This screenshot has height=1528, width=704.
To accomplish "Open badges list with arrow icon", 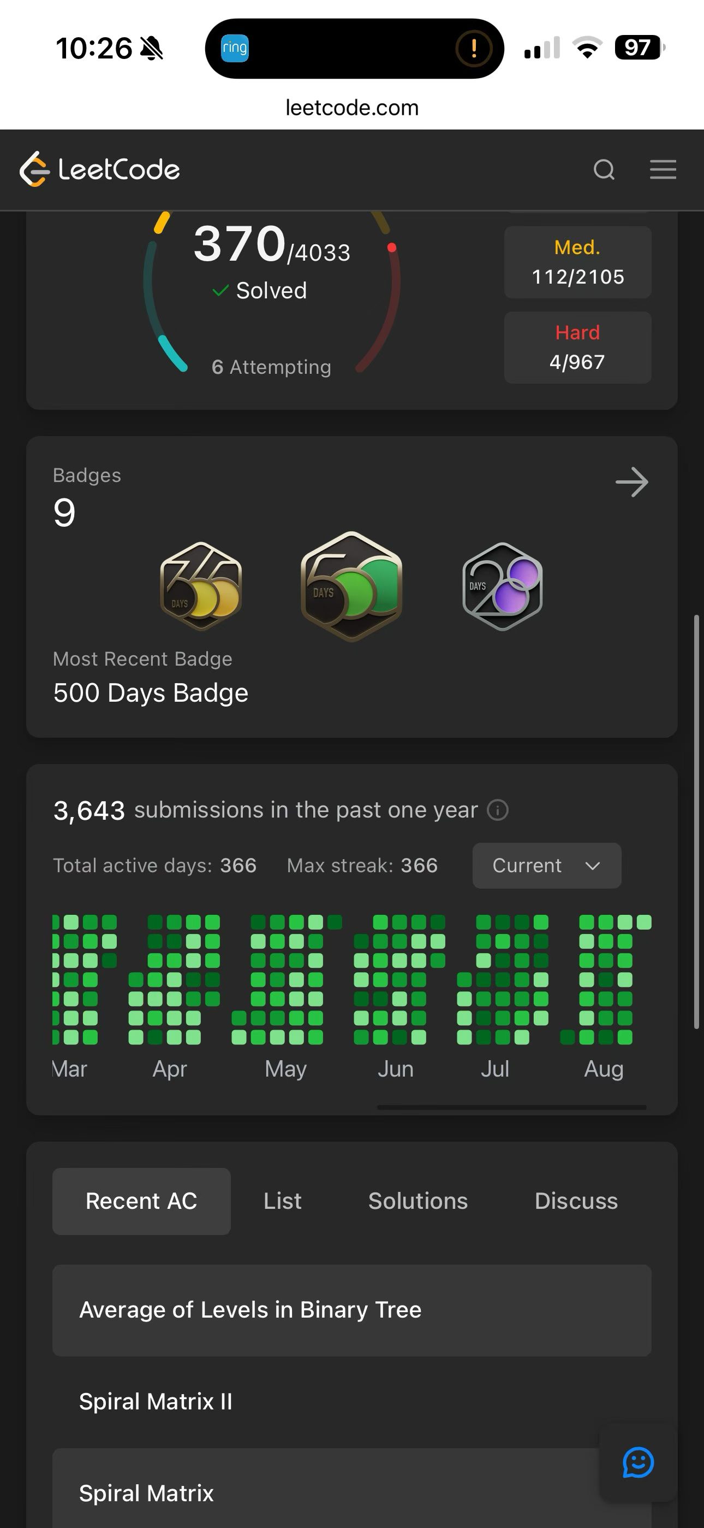I will (x=632, y=482).
